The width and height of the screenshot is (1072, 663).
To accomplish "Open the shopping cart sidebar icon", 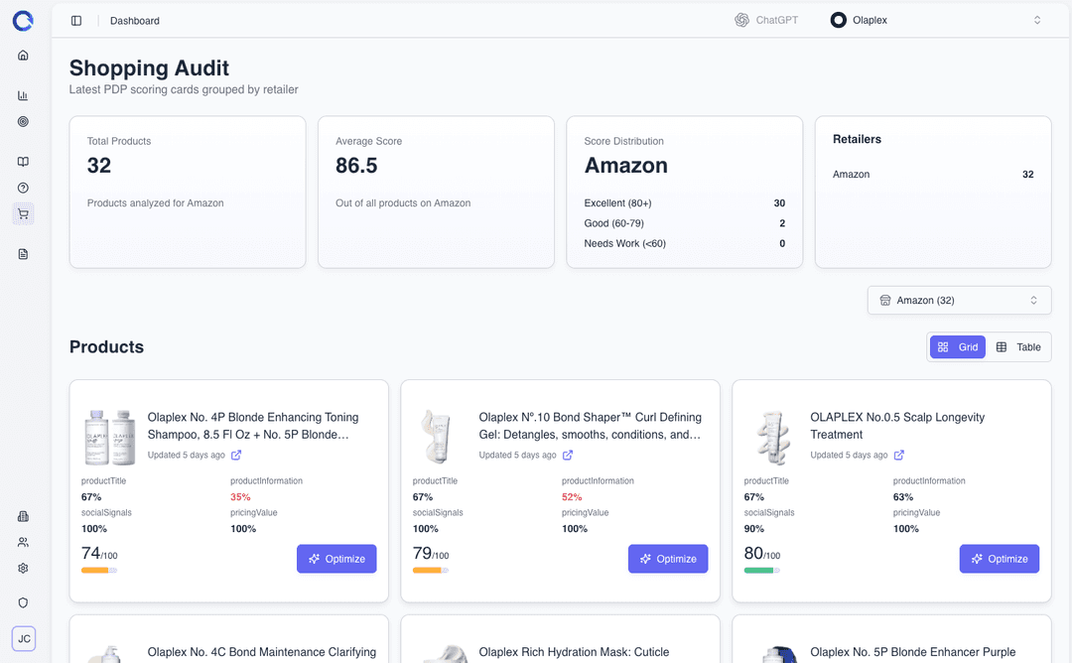I will (23, 213).
